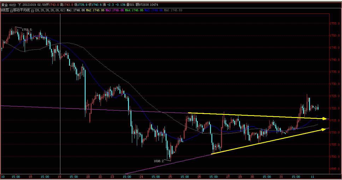Click the 60分 period label

pyautogui.click(x=13, y=5)
